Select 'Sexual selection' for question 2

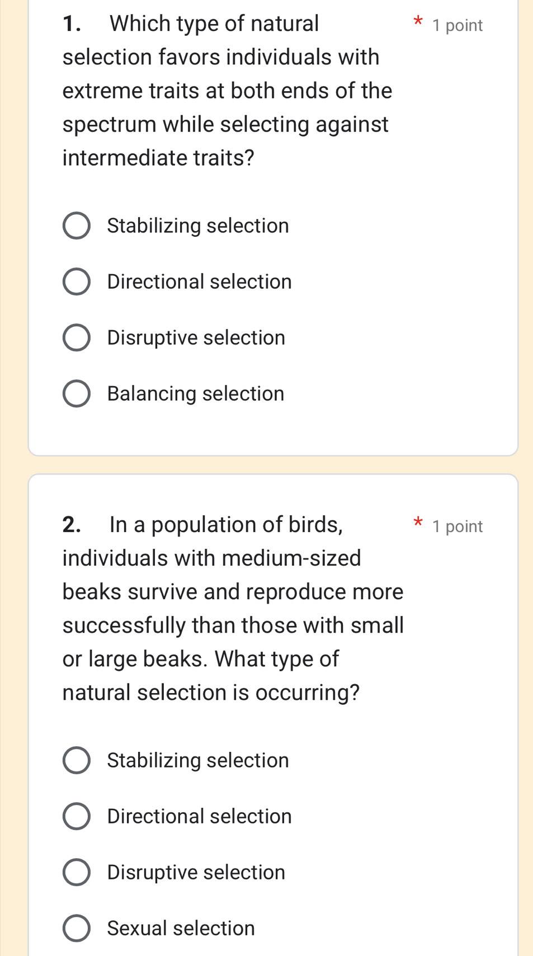tap(77, 927)
